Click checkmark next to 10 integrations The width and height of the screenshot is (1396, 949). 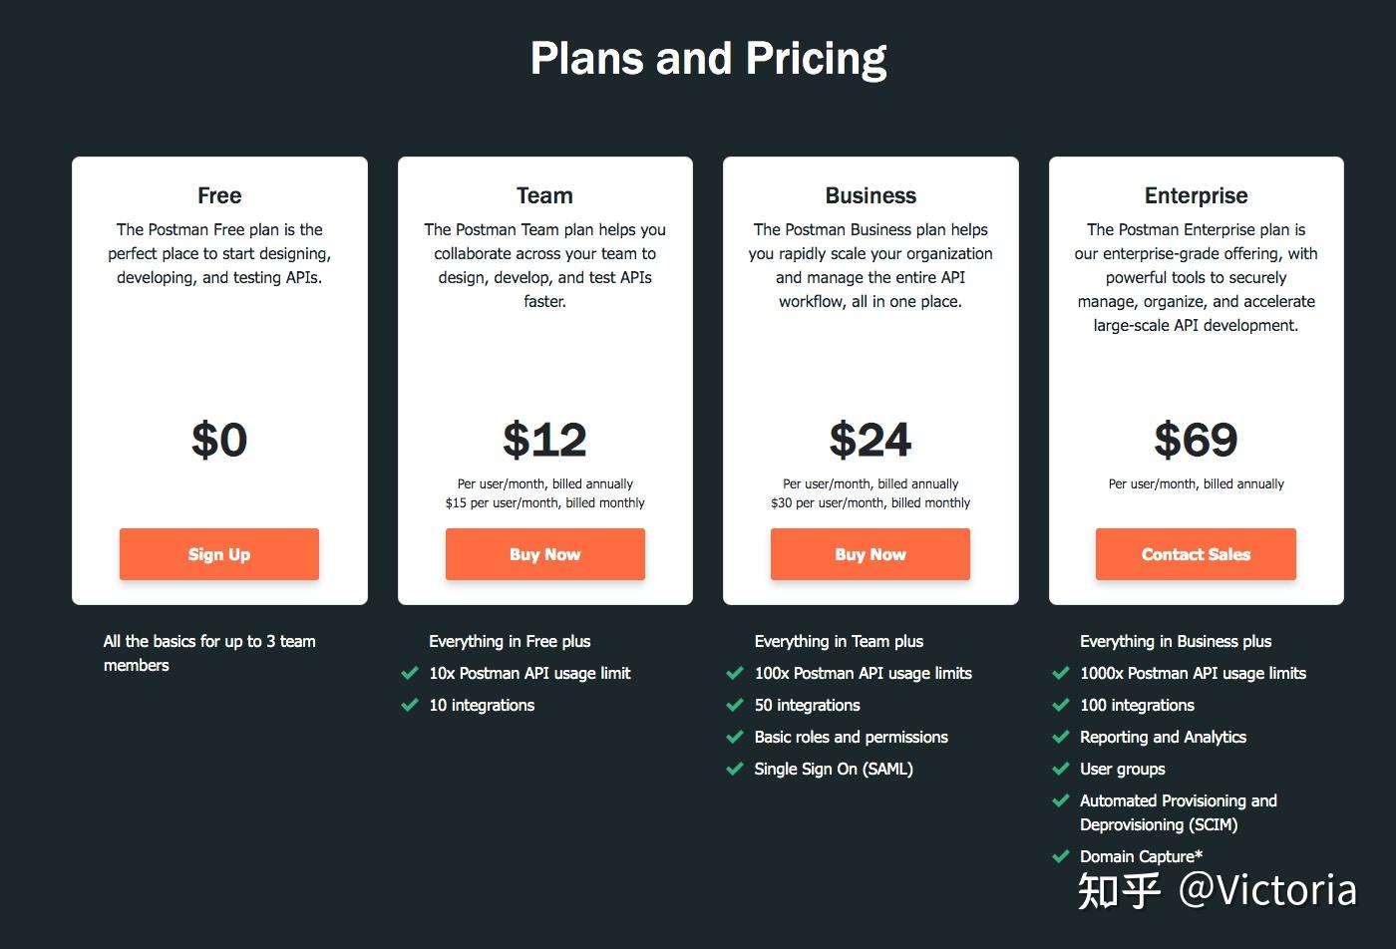point(409,705)
